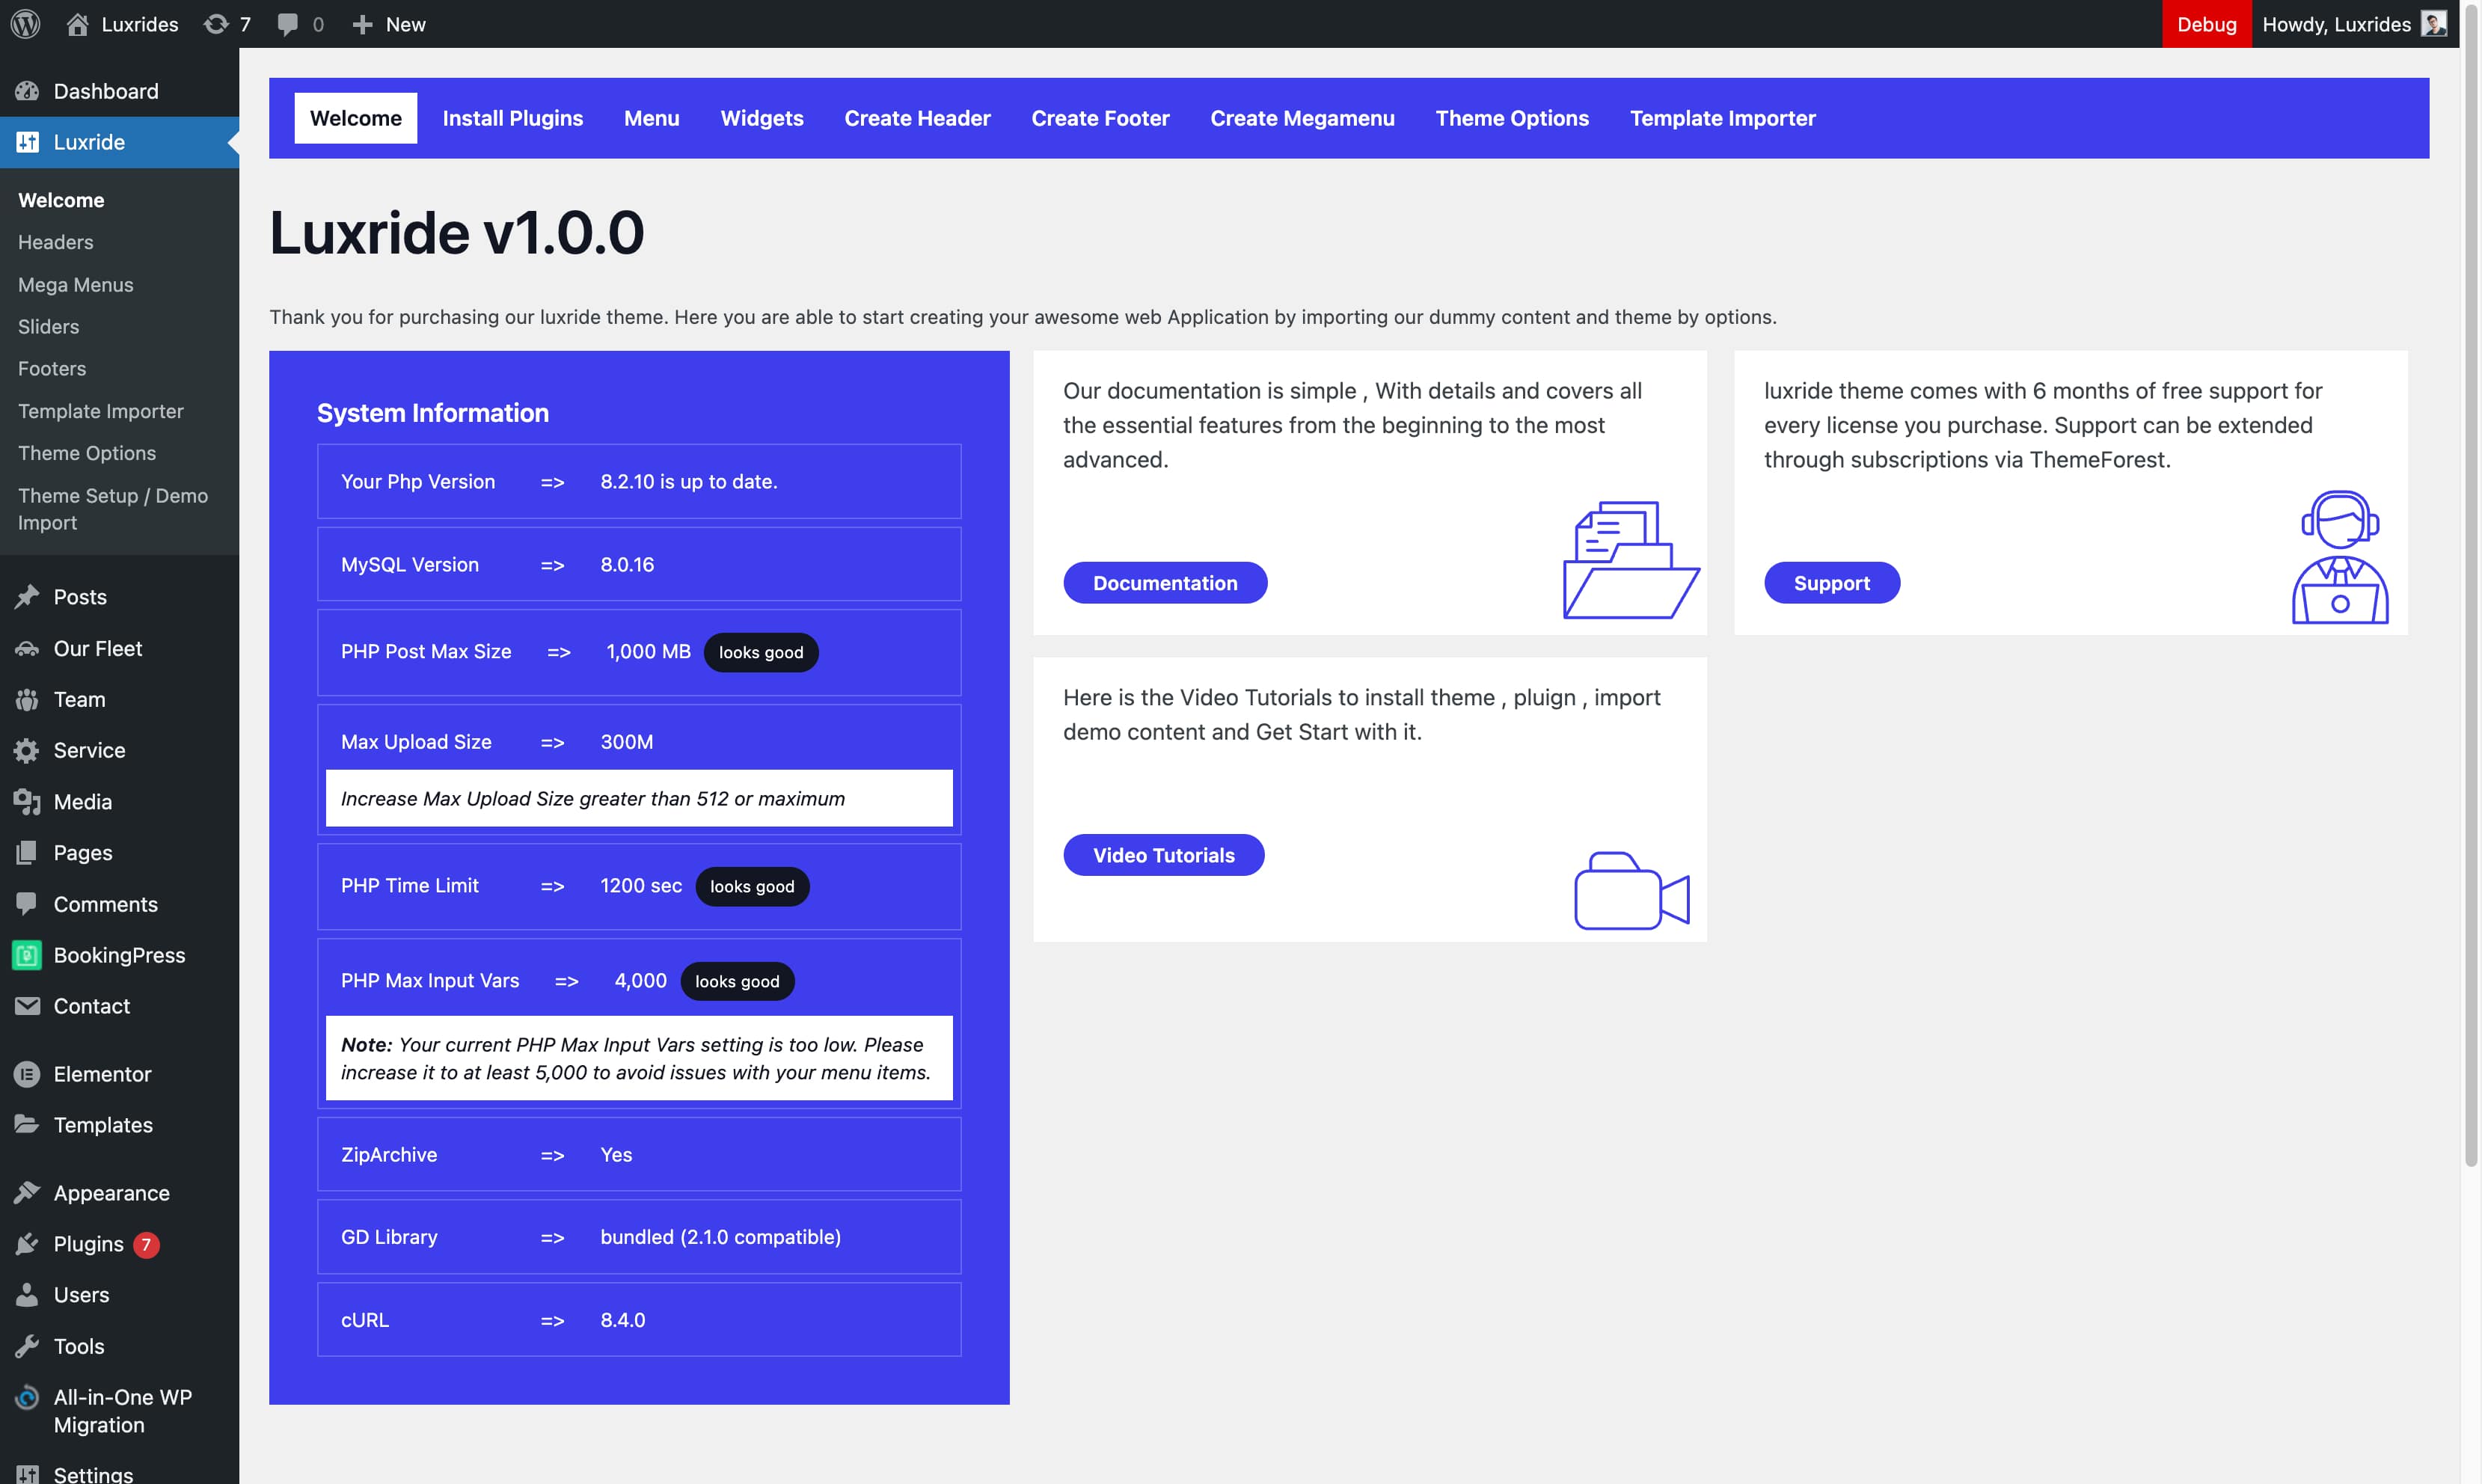Click the Pages icon in sidebar
This screenshot has height=1484, width=2482.
coord(27,853)
